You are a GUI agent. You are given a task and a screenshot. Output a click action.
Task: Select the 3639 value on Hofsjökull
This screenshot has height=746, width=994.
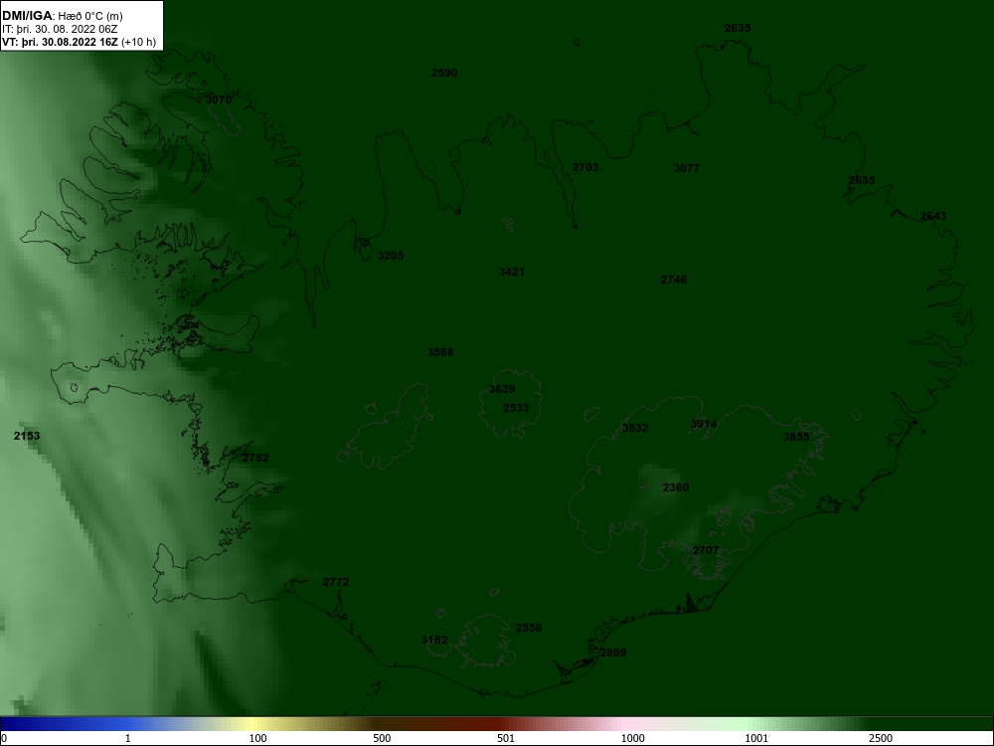pyautogui.click(x=502, y=390)
